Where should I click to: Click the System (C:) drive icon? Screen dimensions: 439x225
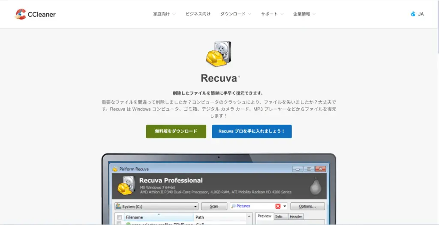(118, 206)
